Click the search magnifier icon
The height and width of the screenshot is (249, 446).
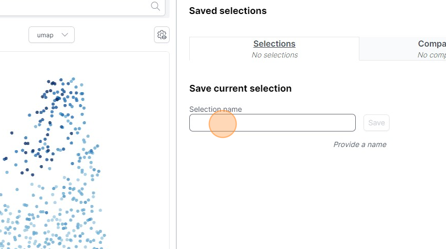(155, 6)
